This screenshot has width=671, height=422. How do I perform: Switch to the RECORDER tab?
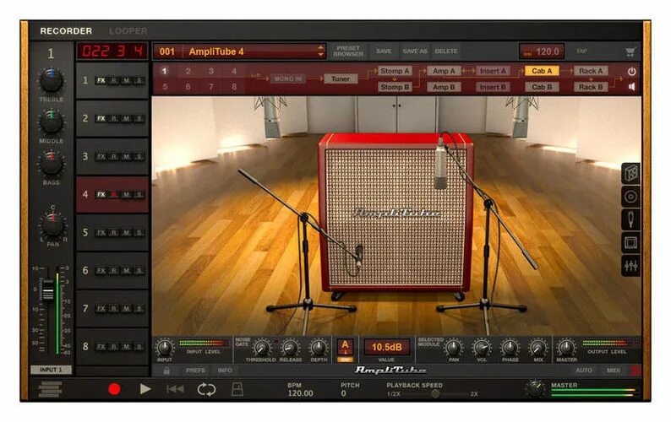[x=66, y=31]
